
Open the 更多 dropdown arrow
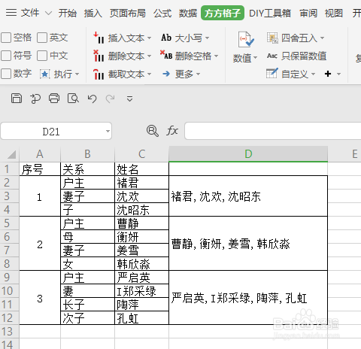pos(198,74)
